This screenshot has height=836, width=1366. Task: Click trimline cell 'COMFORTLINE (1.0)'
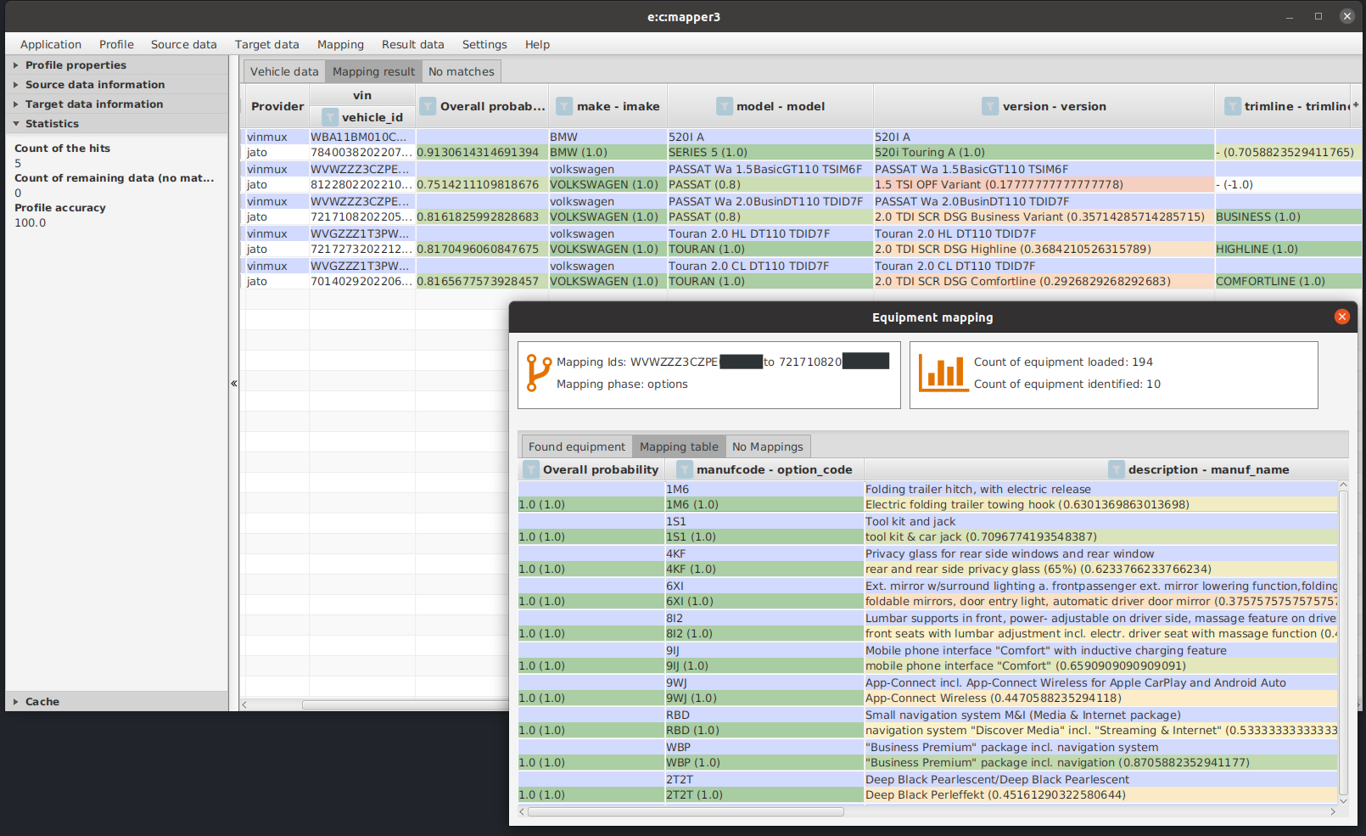(1288, 282)
